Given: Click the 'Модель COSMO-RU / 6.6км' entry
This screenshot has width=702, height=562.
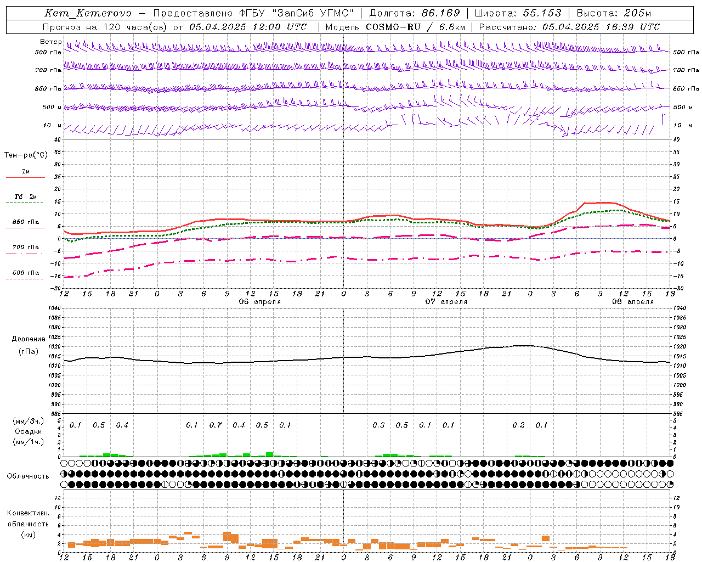Looking at the screenshot, I should tap(395, 27).
